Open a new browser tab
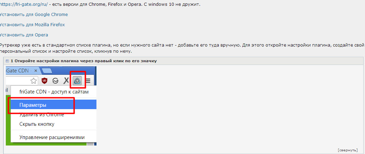The image size is (365, 154). [x=47, y=71]
